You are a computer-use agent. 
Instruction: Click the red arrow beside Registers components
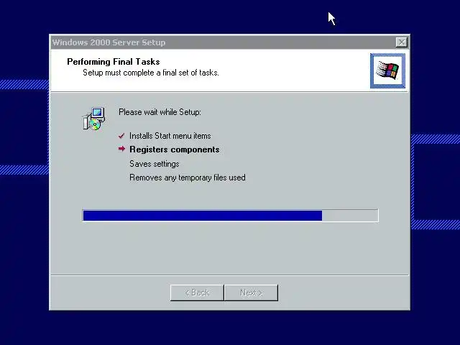click(x=121, y=149)
